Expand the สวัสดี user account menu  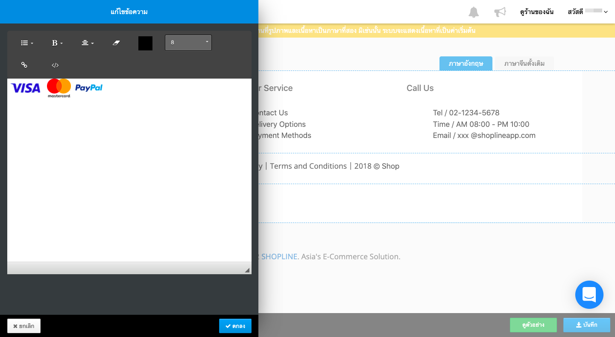(x=588, y=12)
